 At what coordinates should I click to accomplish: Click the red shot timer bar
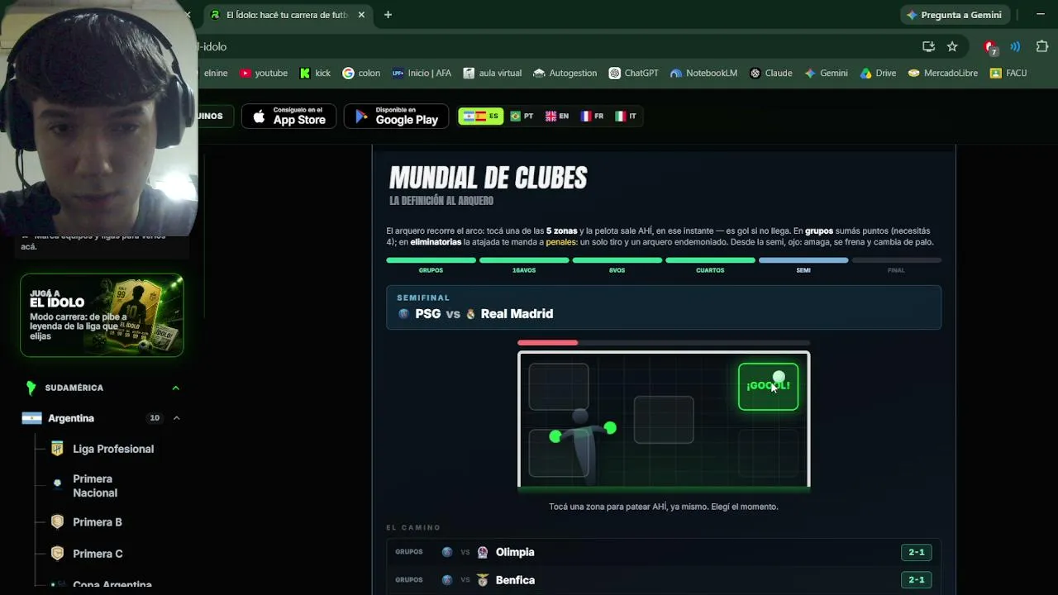pyautogui.click(x=548, y=343)
